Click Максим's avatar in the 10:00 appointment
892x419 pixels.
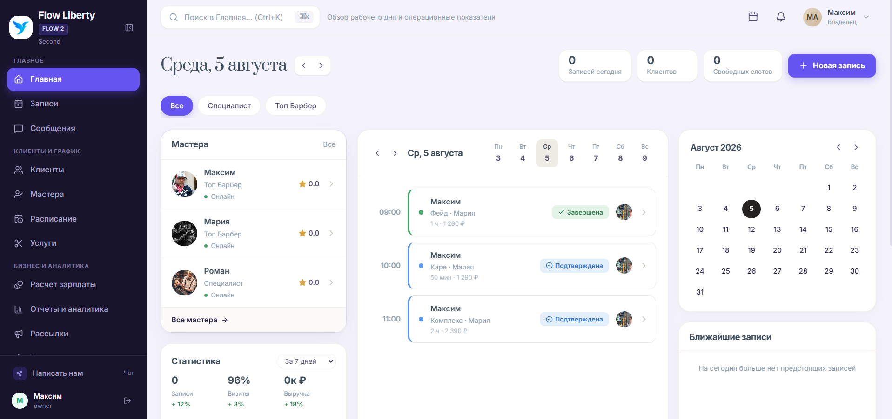624,266
